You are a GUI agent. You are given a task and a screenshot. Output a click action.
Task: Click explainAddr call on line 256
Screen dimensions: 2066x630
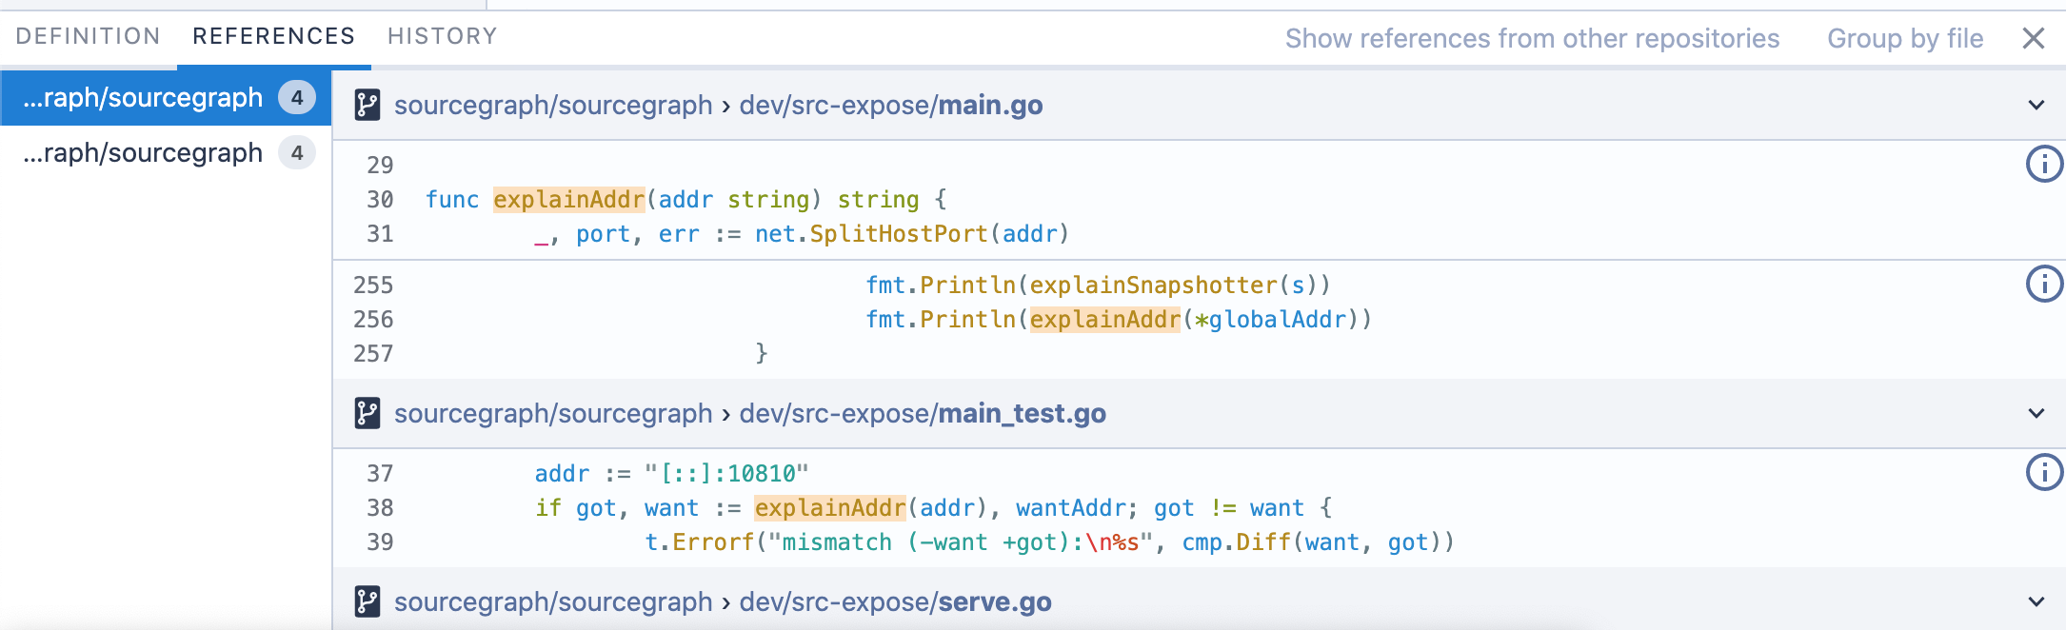coord(1105,320)
